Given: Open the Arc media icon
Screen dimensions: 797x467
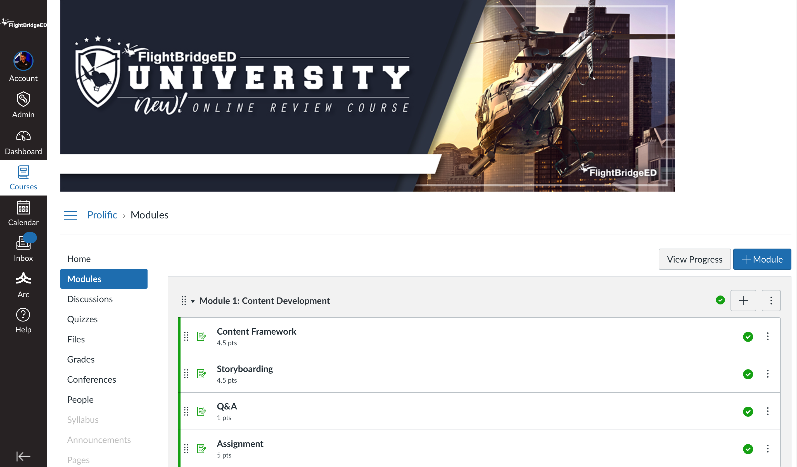Looking at the screenshot, I should click(x=23, y=278).
